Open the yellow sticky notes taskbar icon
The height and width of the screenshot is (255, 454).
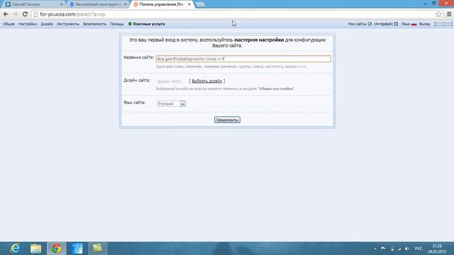tap(98, 249)
